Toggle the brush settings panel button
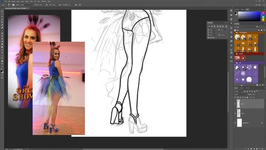 pos(13,5)
